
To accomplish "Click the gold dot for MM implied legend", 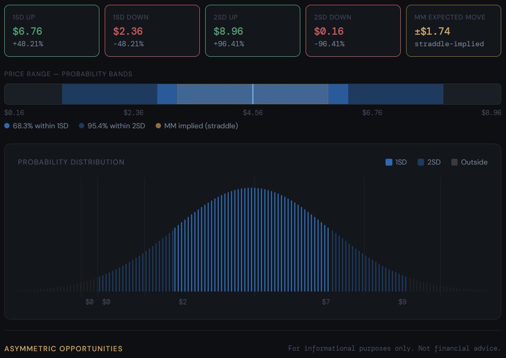I will [x=158, y=126].
